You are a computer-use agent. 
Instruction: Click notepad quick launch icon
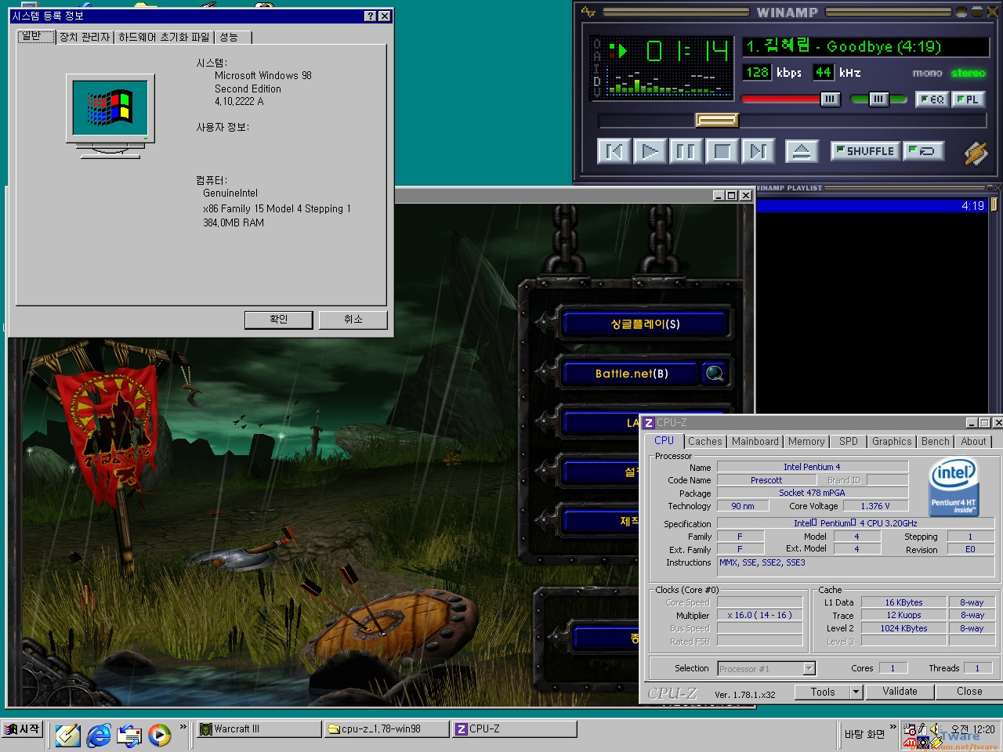pyautogui.click(x=67, y=735)
